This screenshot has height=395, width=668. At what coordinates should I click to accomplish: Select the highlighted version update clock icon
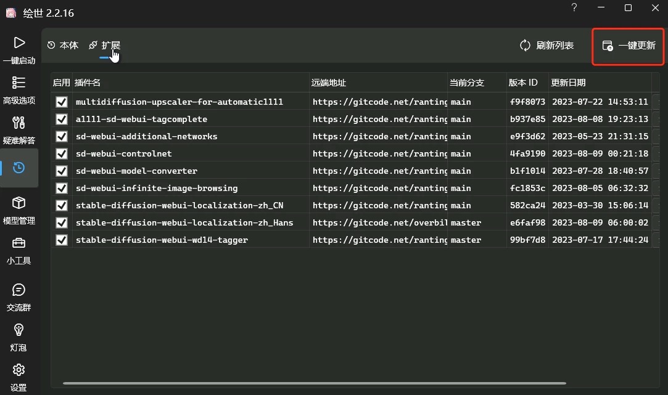tap(19, 167)
